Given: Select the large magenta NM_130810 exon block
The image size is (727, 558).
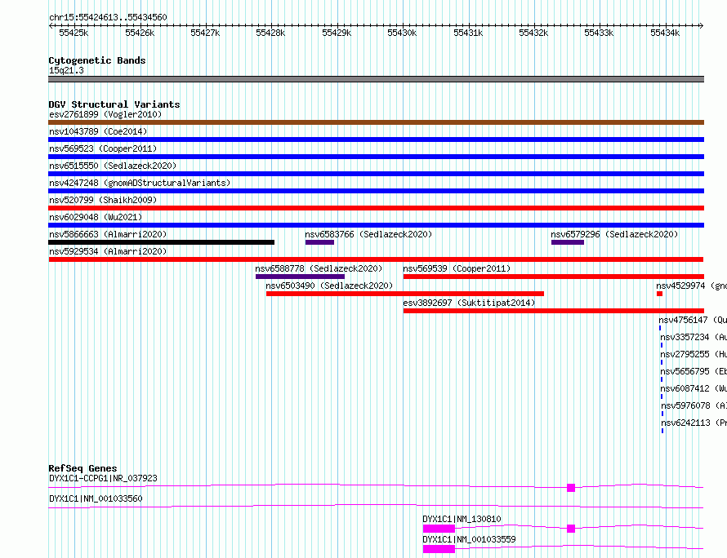Looking at the screenshot, I should coord(439,529).
